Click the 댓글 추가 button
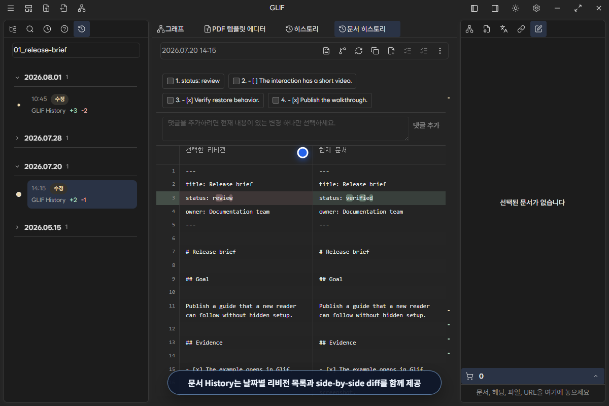This screenshot has width=609, height=406. pos(426,125)
